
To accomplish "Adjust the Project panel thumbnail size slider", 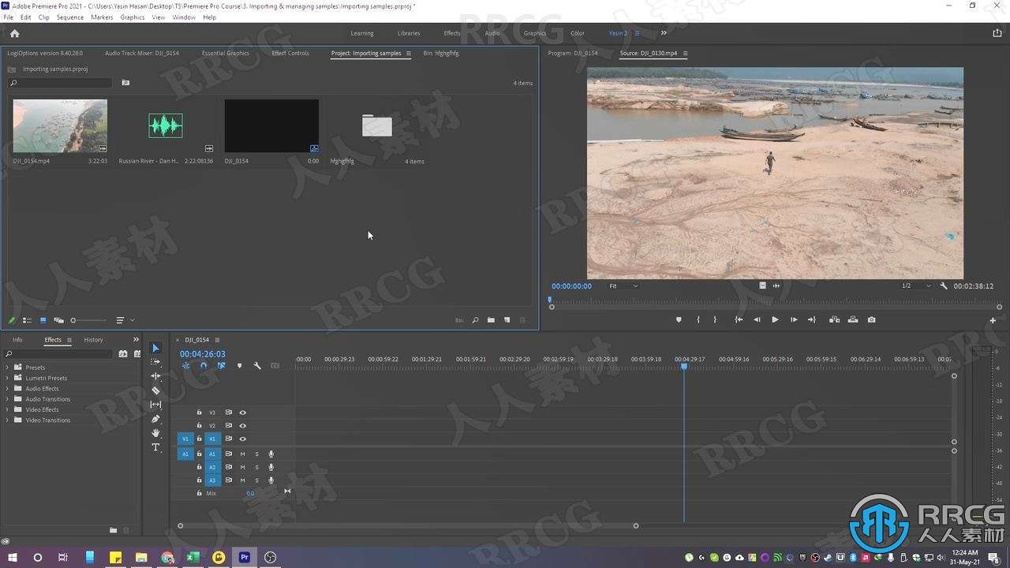I will pyautogui.click(x=88, y=320).
